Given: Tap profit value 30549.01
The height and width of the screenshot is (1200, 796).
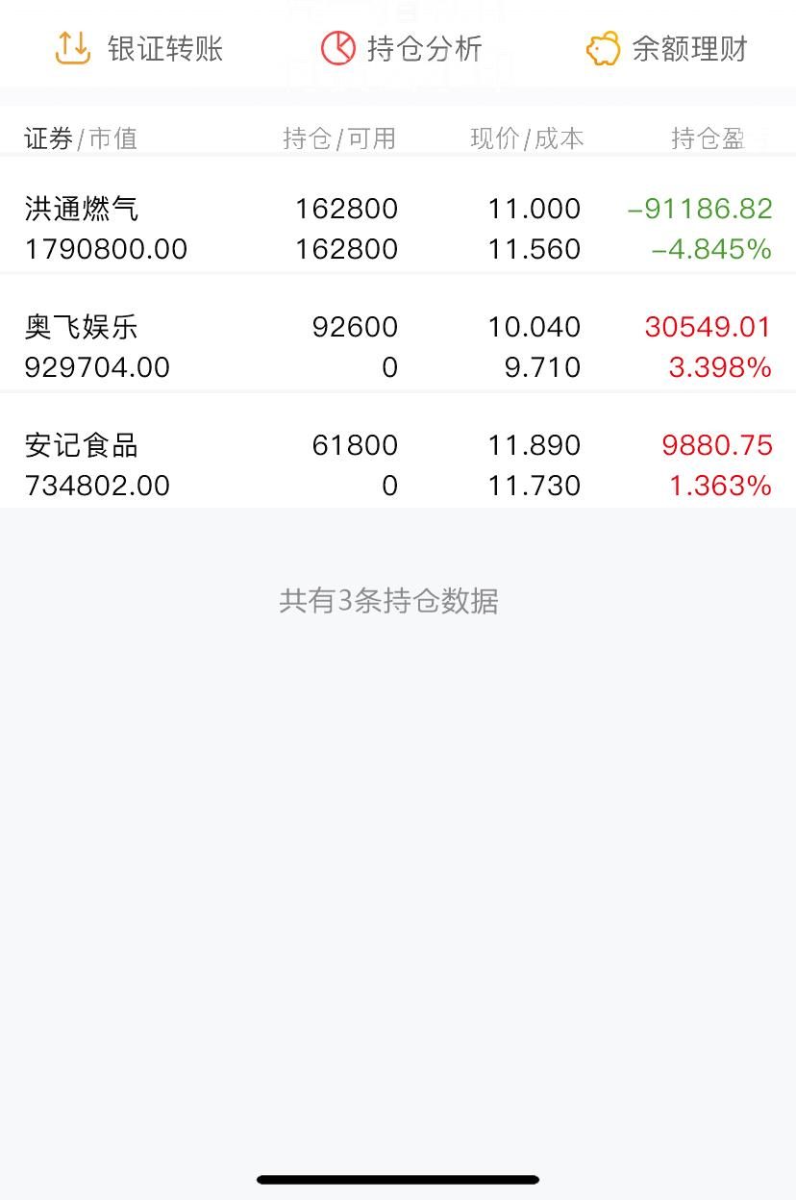Looking at the screenshot, I should (709, 327).
